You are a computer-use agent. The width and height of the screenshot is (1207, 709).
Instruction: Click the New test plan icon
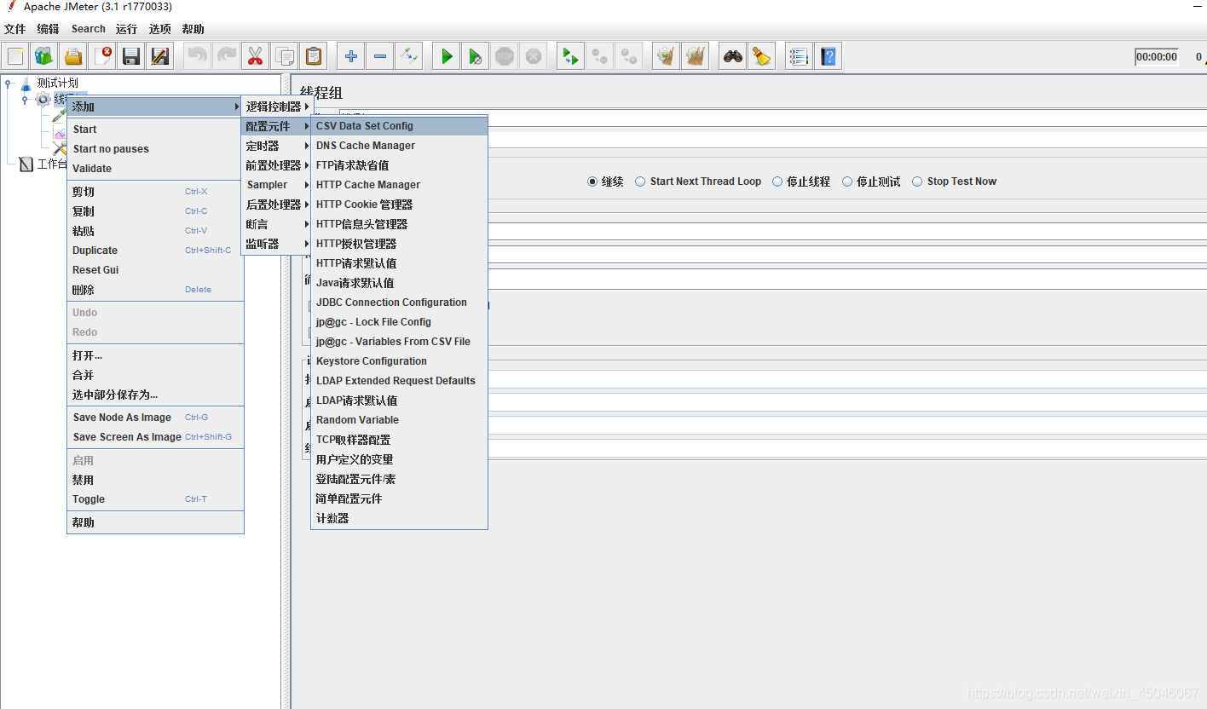pyautogui.click(x=15, y=57)
